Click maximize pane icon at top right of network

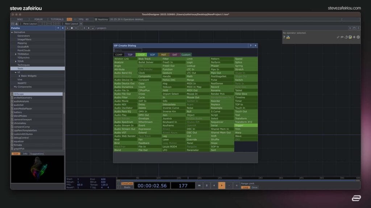[354, 28]
